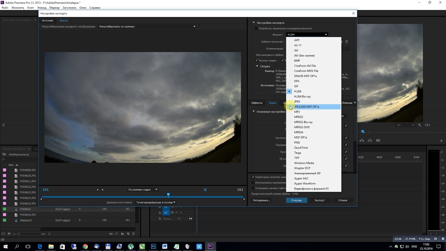Click the trash icon beside the preset field
This screenshot has height=251, width=446.
tap(346, 41)
